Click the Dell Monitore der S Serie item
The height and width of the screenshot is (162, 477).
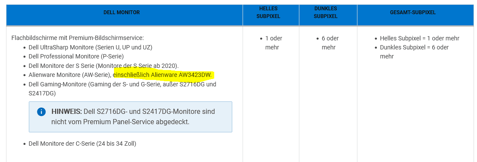coord(104,66)
